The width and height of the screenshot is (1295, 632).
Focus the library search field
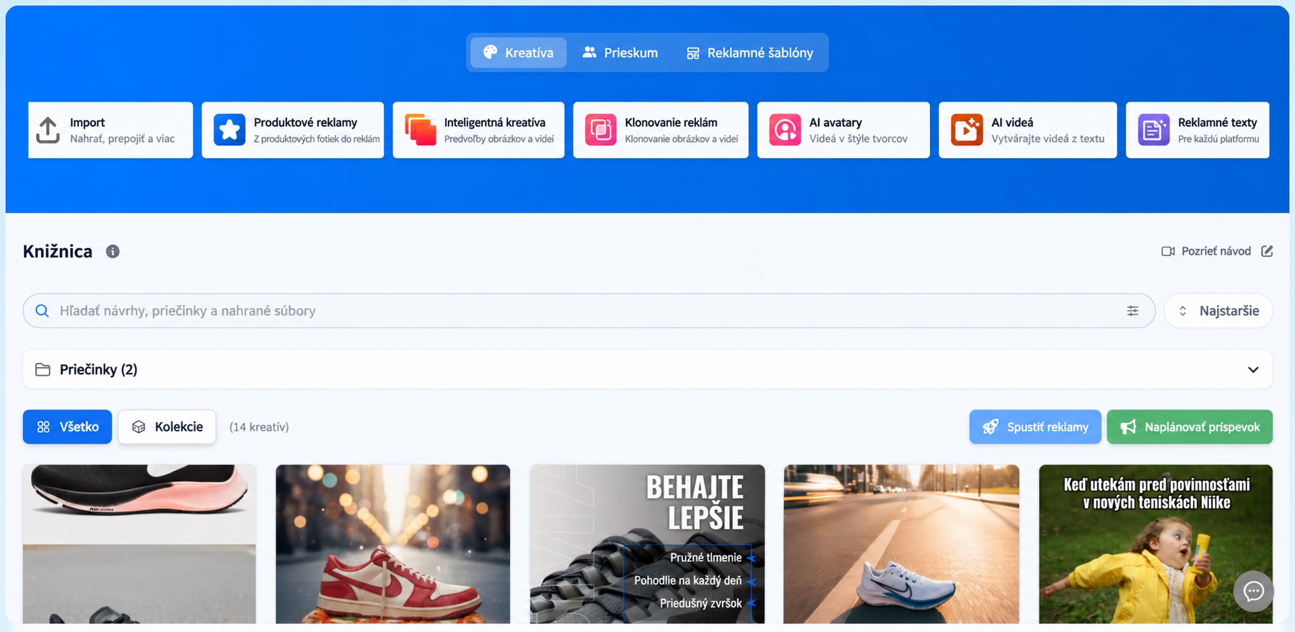pos(589,311)
